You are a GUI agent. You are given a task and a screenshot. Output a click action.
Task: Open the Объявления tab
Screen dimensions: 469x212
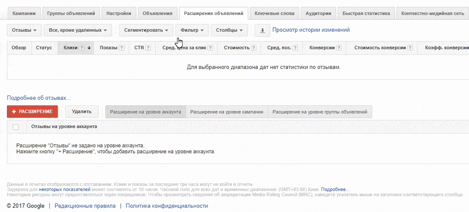click(158, 13)
